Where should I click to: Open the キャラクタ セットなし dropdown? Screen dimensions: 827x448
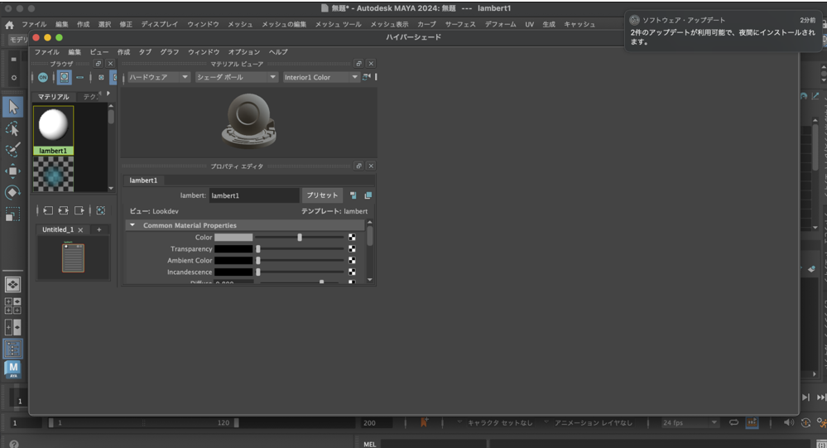496,422
